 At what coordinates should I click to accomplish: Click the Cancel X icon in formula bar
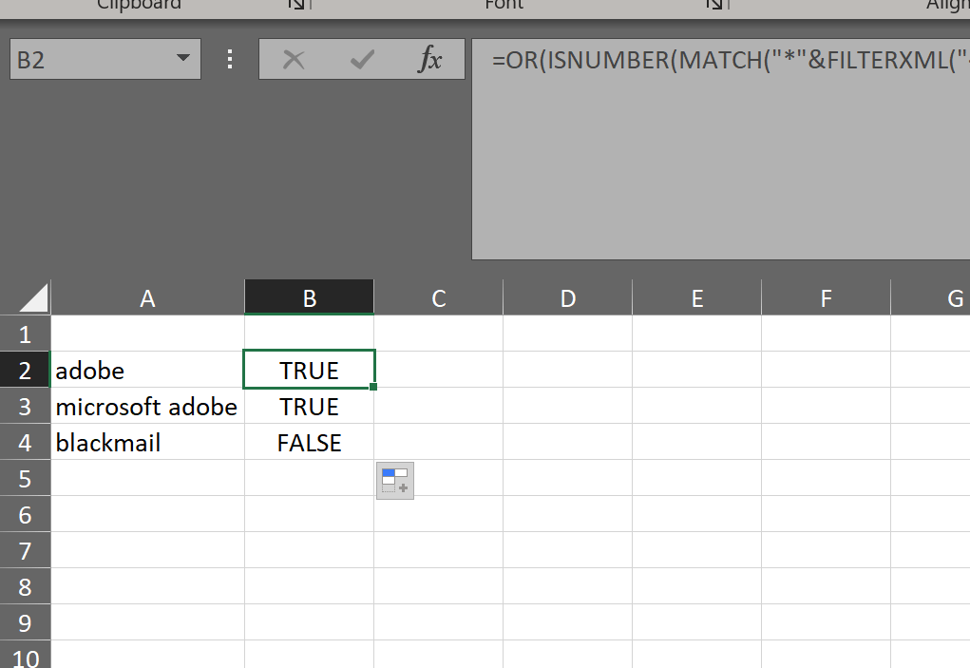click(294, 59)
